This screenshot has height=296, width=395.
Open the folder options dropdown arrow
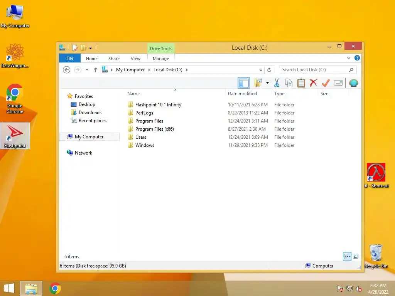click(x=267, y=83)
